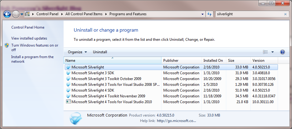Click the Silverlight 3 Toolkit October 2009 icon
292x129 pixels.
[68, 78]
